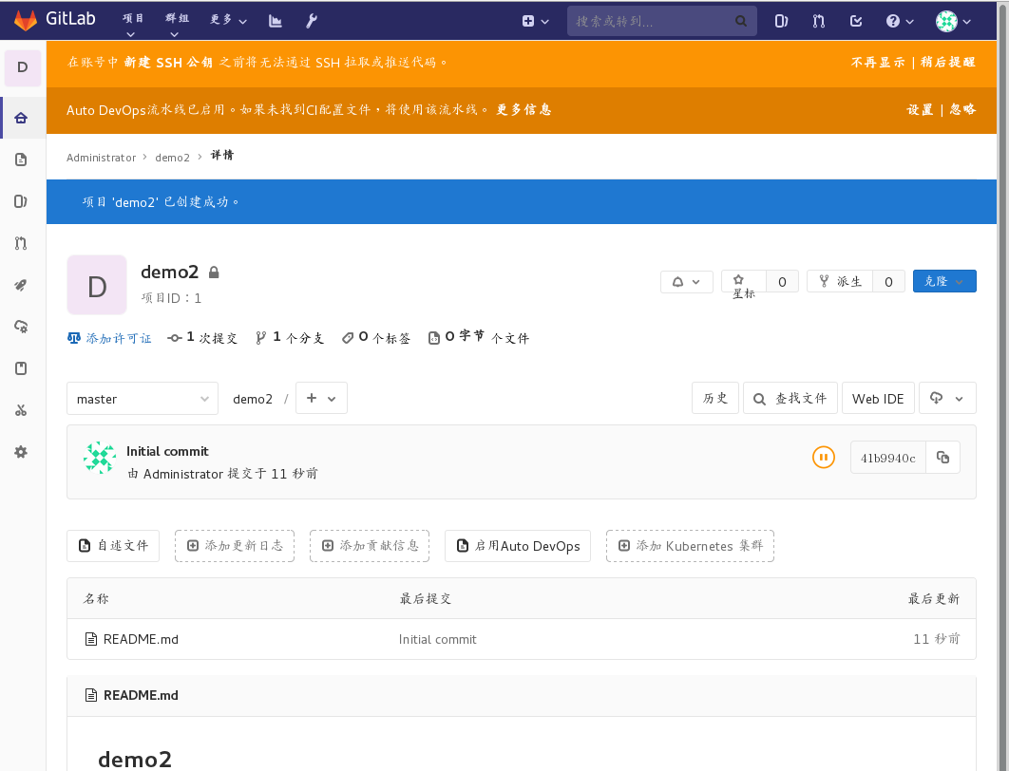This screenshot has height=771, width=1009.
Task: Open the user avatar menu
Action: click(x=953, y=21)
